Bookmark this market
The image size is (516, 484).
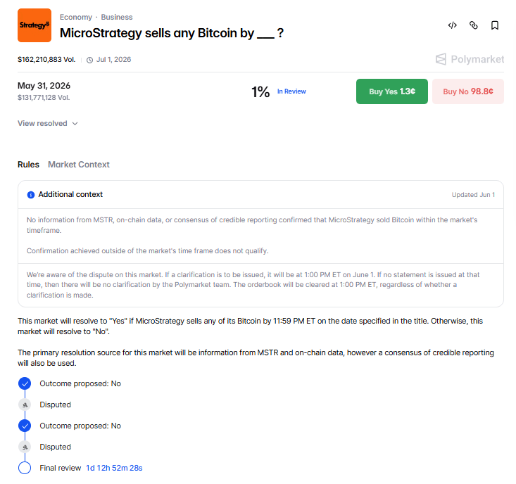pyautogui.click(x=494, y=25)
